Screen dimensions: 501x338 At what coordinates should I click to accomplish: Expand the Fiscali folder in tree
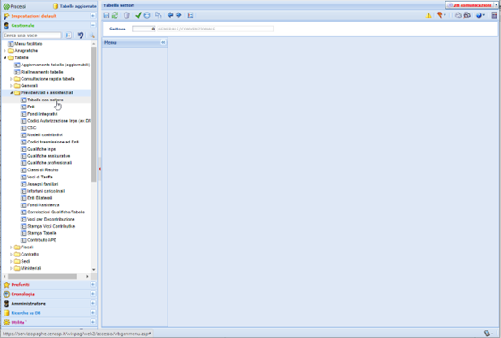pyautogui.click(x=11, y=247)
